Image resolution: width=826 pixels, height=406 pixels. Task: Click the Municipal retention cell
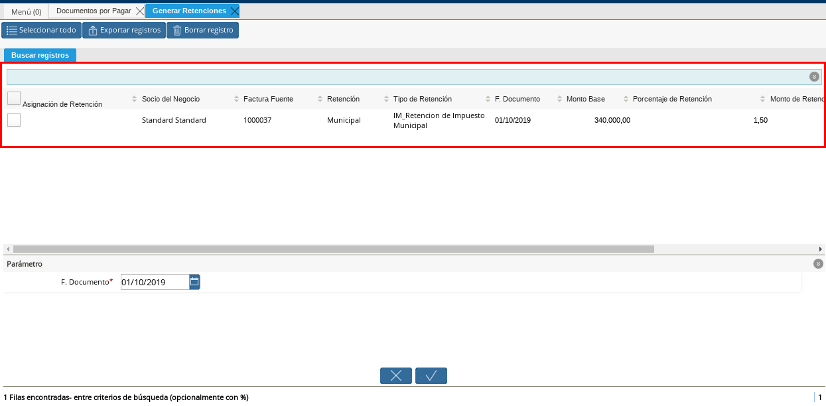pos(344,120)
